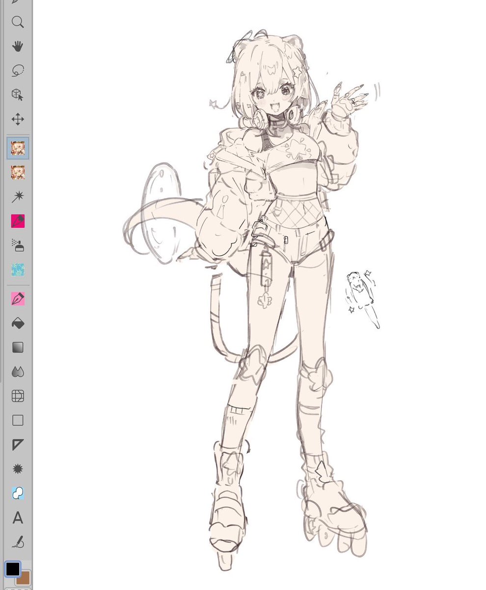Screen dimensions: 486x590
Task: Select the Fill paint bucket tool
Action: point(18,323)
